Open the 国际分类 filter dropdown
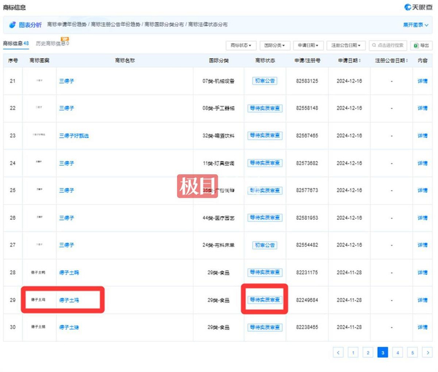This screenshot has width=438, height=372. [275, 45]
